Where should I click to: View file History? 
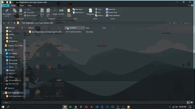point(99,15)
